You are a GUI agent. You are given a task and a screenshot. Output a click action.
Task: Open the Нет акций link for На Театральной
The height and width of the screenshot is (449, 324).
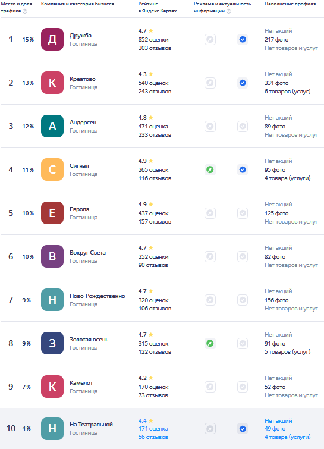tap(278, 420)
